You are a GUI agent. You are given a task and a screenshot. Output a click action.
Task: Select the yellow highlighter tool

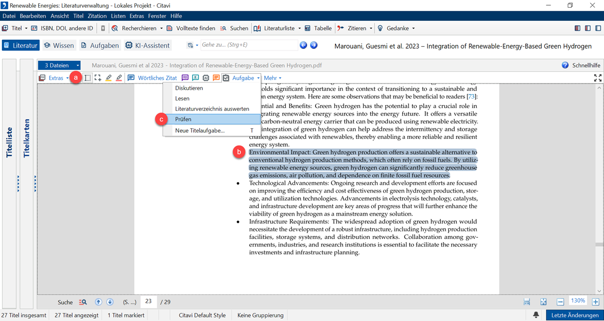109,78
